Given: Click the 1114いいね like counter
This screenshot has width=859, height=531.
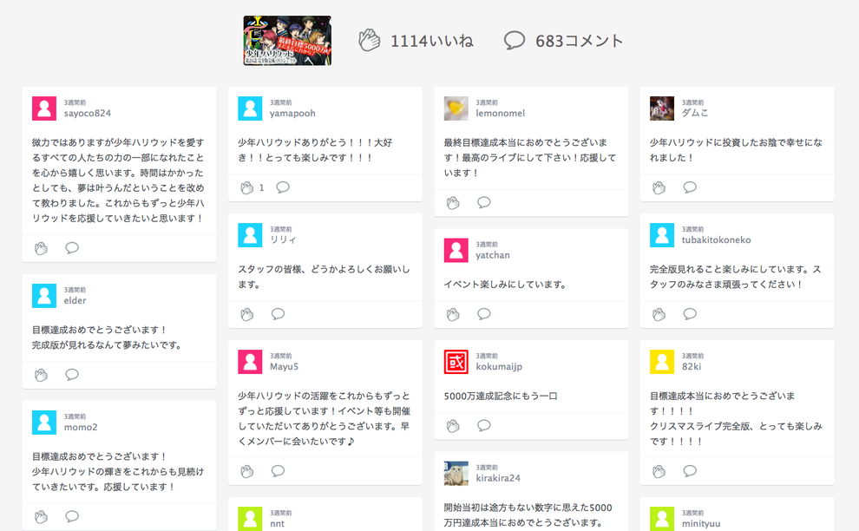Looking at the screenshot, I should click(x=416, y=41).
